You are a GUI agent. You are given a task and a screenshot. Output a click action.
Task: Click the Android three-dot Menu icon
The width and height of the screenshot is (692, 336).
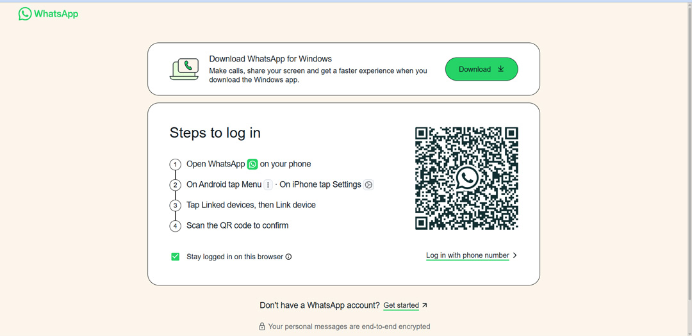(268, 185)
